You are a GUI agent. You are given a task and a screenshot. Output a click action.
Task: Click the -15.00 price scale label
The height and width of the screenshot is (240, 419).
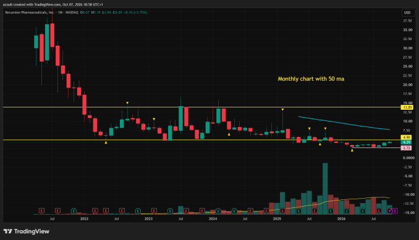408,213
